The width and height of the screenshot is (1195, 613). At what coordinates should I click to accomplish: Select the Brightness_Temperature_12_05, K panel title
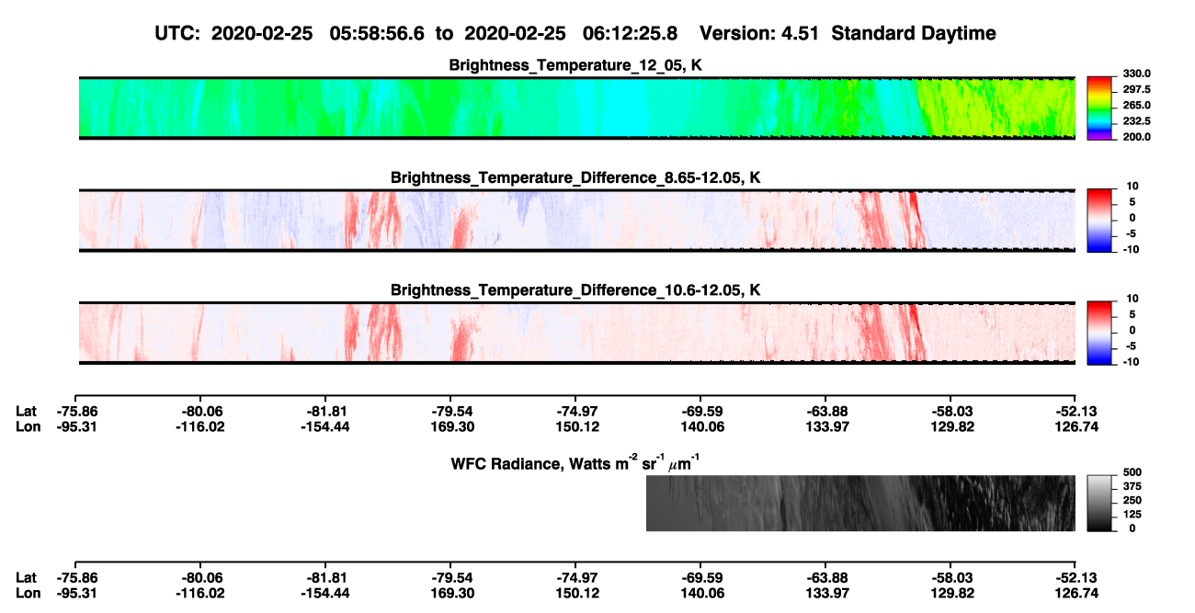pyautogui.click(x=575, y=65)
